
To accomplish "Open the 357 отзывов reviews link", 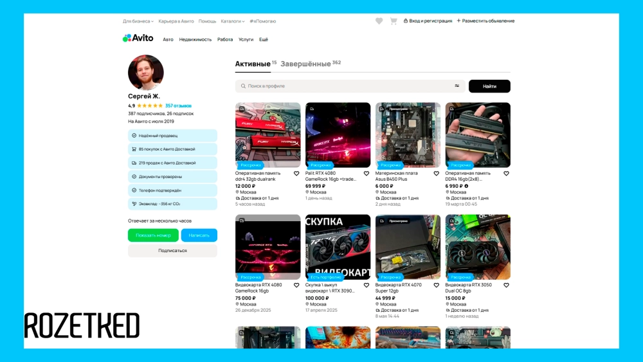I will (x=178, y=106).
